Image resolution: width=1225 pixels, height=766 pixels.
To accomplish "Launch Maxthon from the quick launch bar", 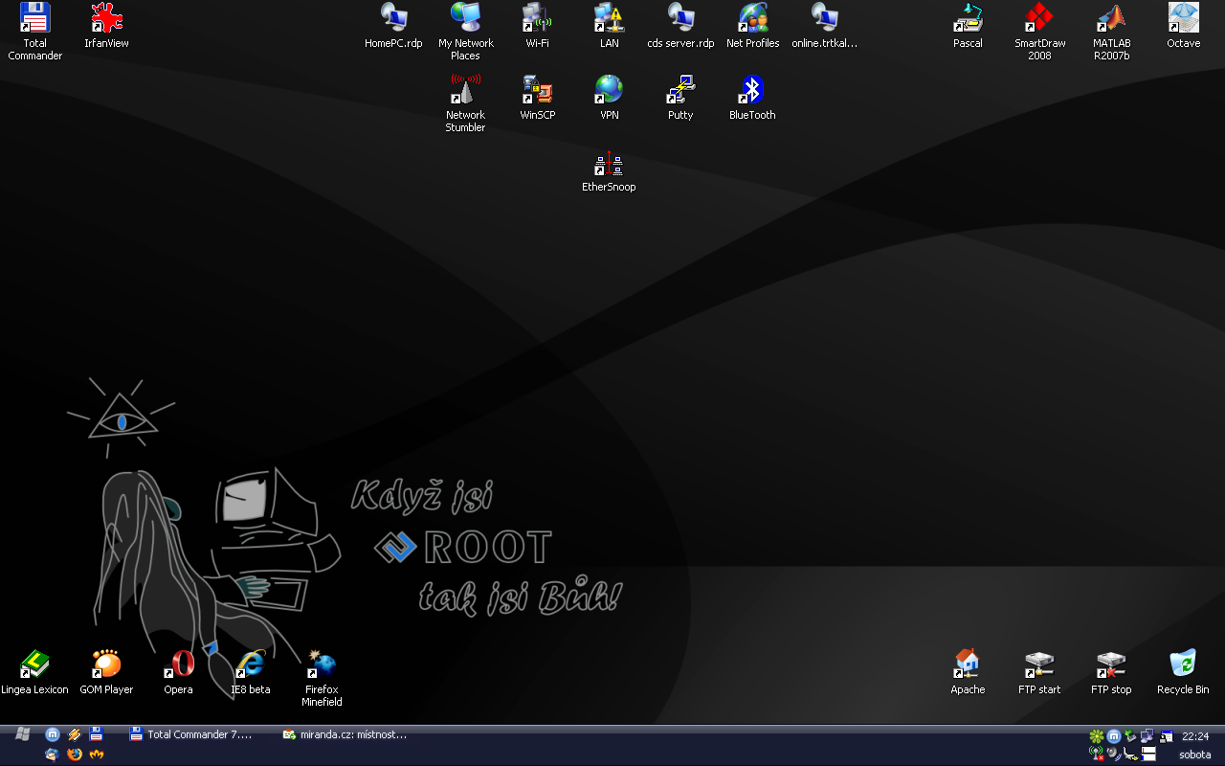I will 53,734.
